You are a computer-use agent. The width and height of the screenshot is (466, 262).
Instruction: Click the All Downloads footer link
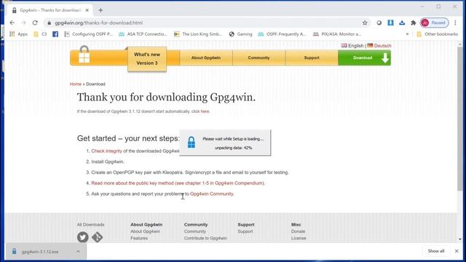[90, 225]
